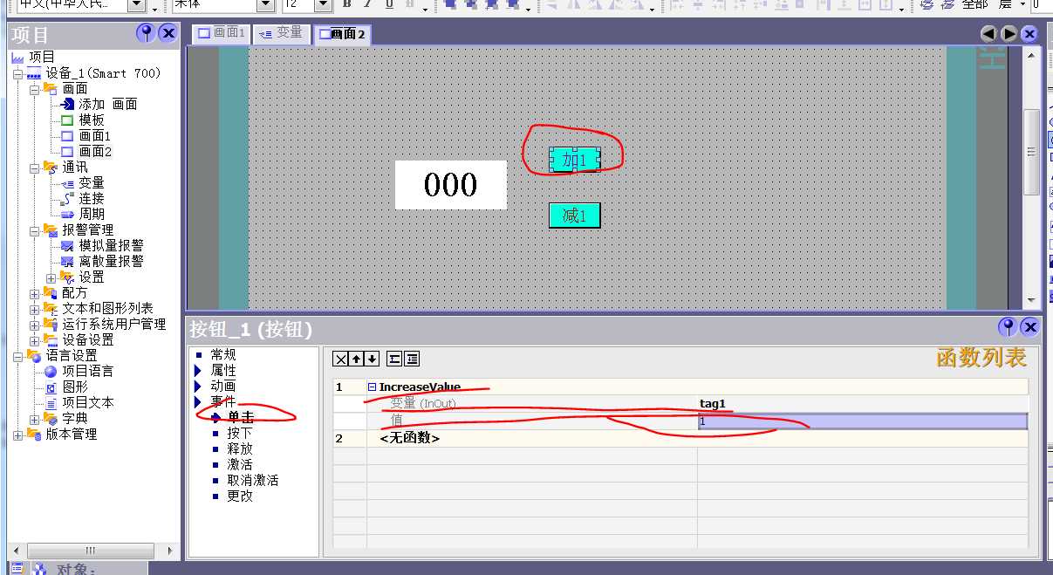
Task: Select the 释放 event
Action: tap(240, 449)
